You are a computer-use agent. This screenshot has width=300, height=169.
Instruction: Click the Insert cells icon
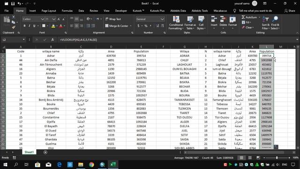(214, 20)
